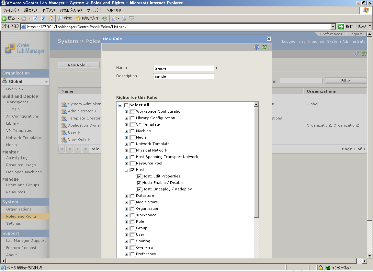Image resolution: width=373 pixels, height=272 pixels.
Task: Expand the Media rights node
Action: (x=126, y=138)
